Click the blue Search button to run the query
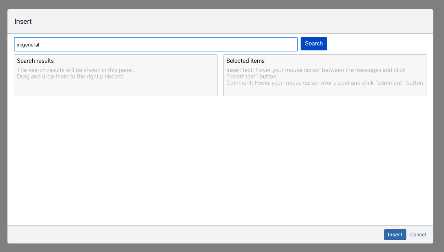 (x=314, y=44)
